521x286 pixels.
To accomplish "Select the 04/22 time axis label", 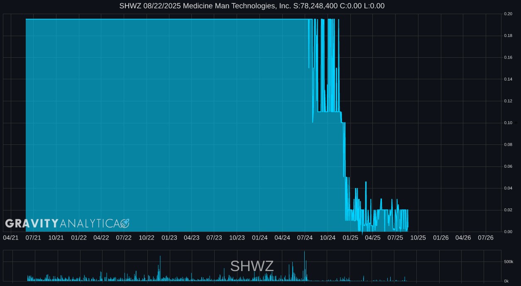I will click(x=101, y=237).
